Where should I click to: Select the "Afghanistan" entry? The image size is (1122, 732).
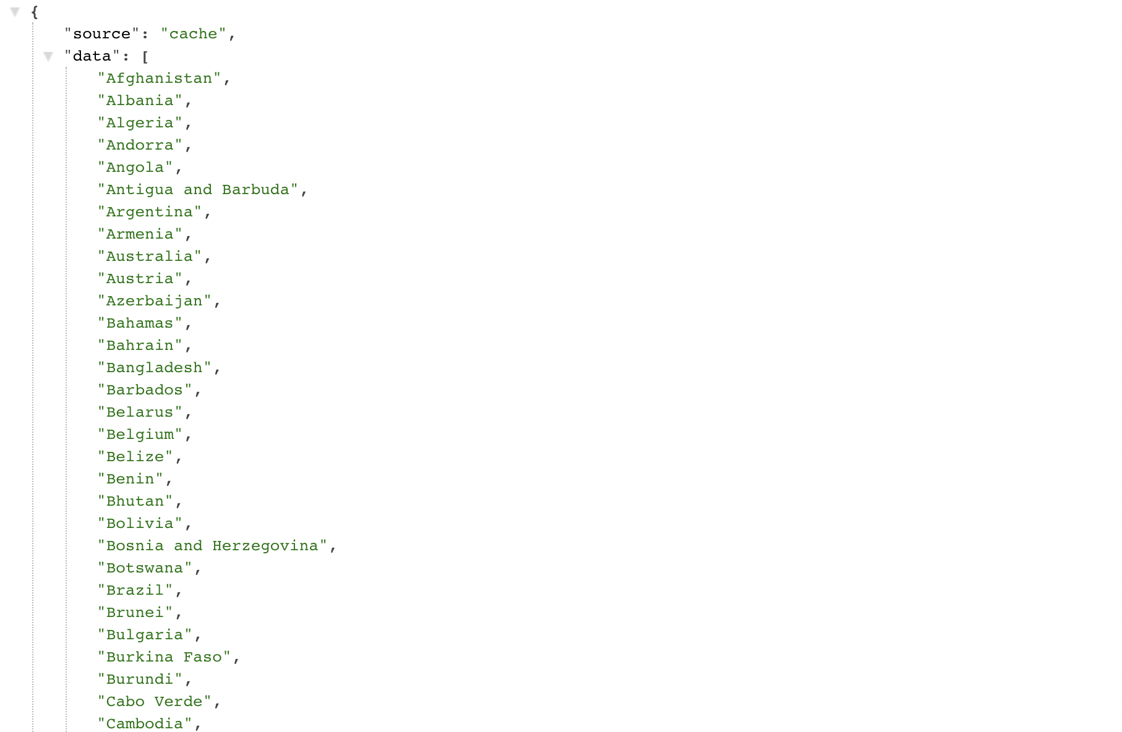click(x=160, y=79)
